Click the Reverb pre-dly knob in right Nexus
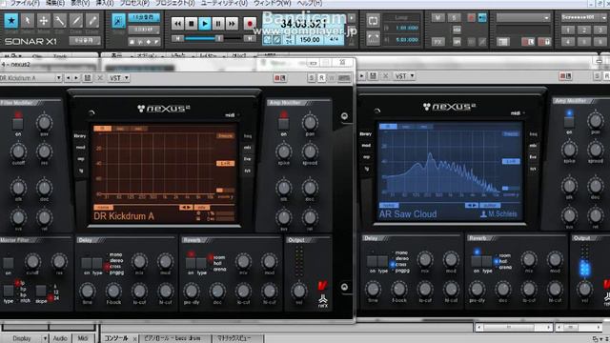Screen dimensions: 610x343 tap(477, 289)
